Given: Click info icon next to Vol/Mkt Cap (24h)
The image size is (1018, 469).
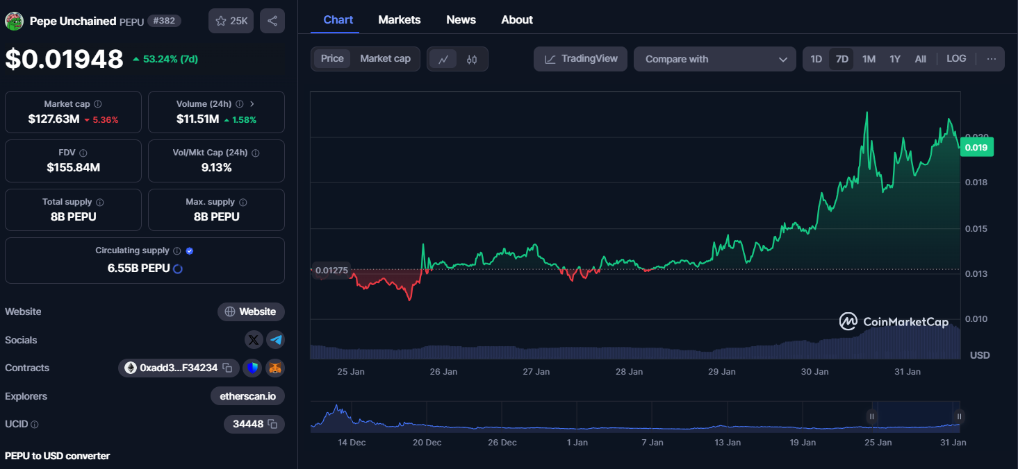Looking at the screenshot, I should point(255,153).
